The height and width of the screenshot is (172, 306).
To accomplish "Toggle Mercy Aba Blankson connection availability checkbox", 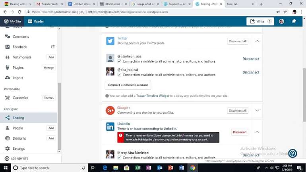I will click(x=119, y=157).
